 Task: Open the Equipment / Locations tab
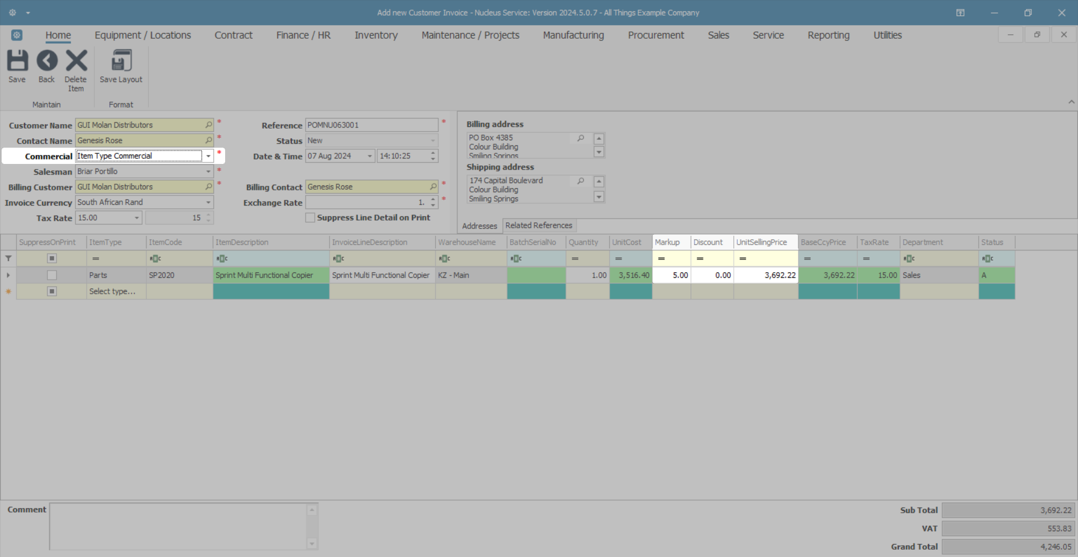click(x=143, y=35)
